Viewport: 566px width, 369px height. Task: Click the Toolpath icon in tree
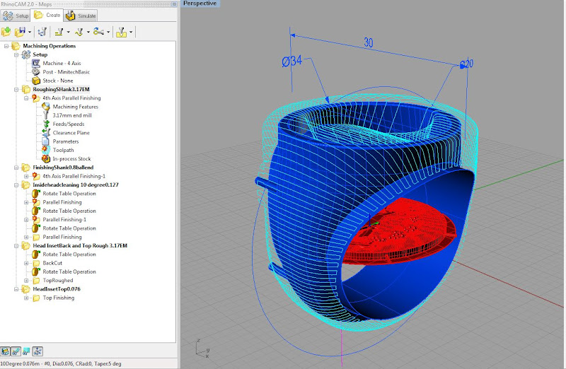pos(47,150)
